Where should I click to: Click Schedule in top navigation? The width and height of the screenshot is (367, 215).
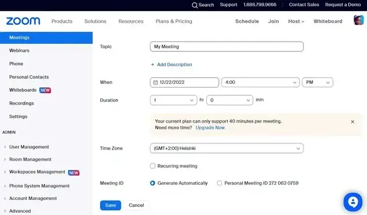(x=247, y=21)
